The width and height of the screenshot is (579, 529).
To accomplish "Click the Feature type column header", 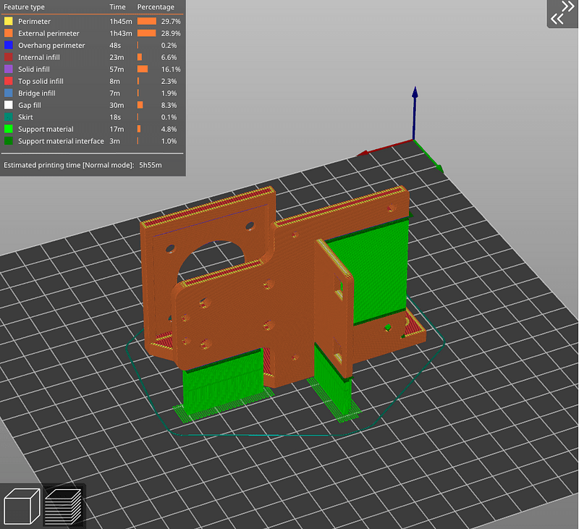I will tap(24, 7).
